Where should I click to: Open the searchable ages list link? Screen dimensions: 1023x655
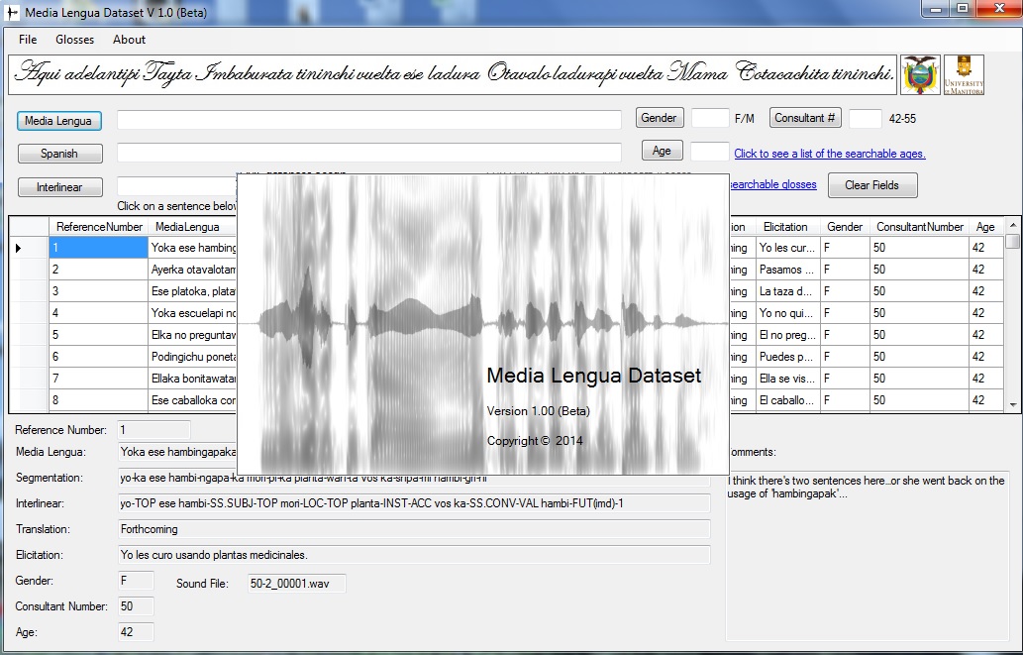click(x=829, y=154)
